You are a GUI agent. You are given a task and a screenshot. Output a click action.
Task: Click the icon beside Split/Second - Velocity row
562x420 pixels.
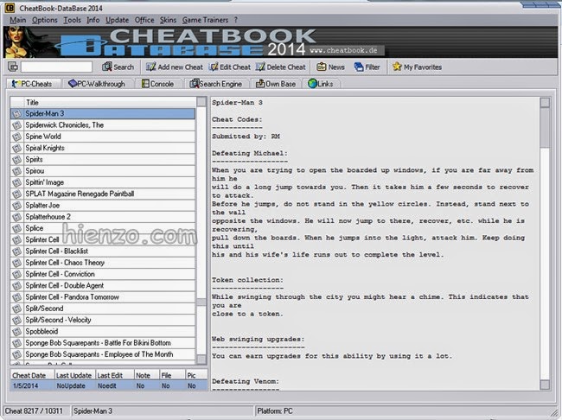pyautogui.click(x=16, y=320)
